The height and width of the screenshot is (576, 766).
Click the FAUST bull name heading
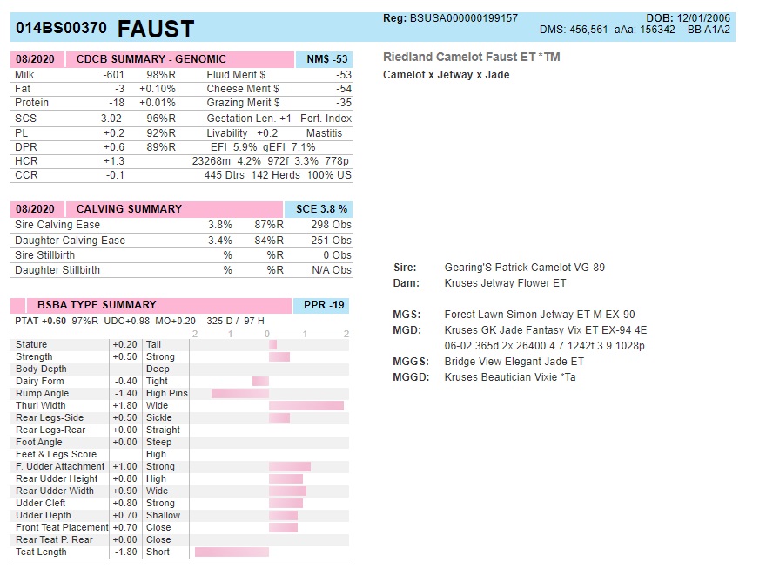click(x=156, y=29)
